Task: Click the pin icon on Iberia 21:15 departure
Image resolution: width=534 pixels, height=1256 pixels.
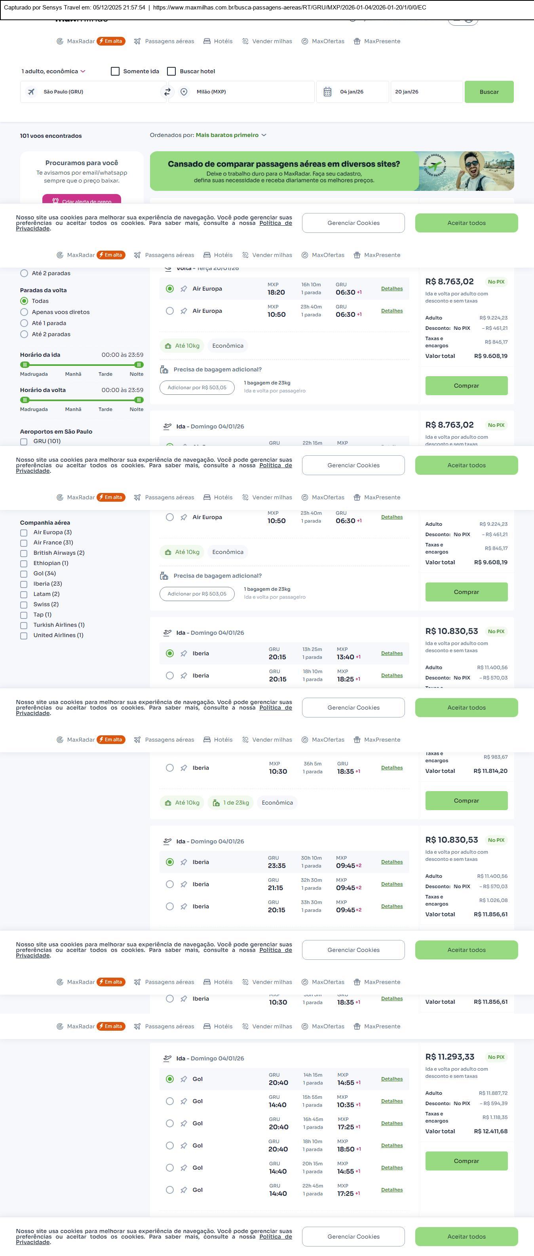Action: pos(184,884)
